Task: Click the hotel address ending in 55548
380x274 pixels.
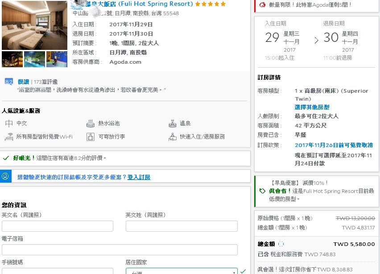Action: coord(126,13)
